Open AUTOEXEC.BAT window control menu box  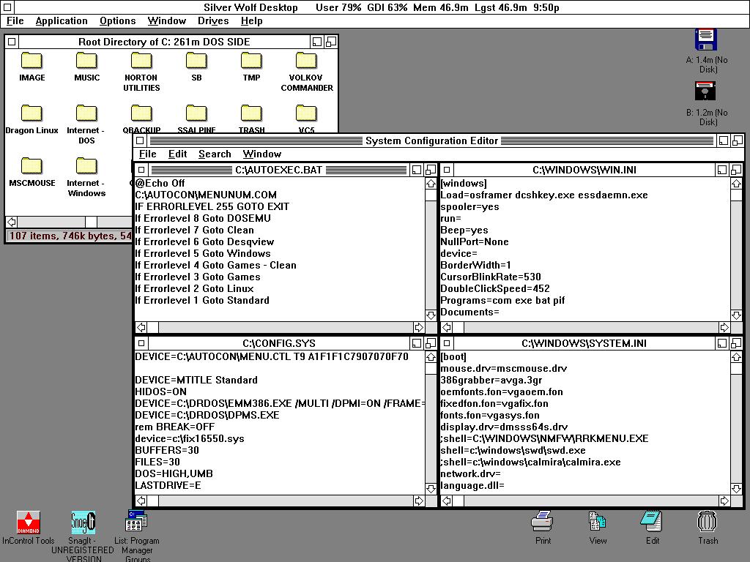coord(141,170)
